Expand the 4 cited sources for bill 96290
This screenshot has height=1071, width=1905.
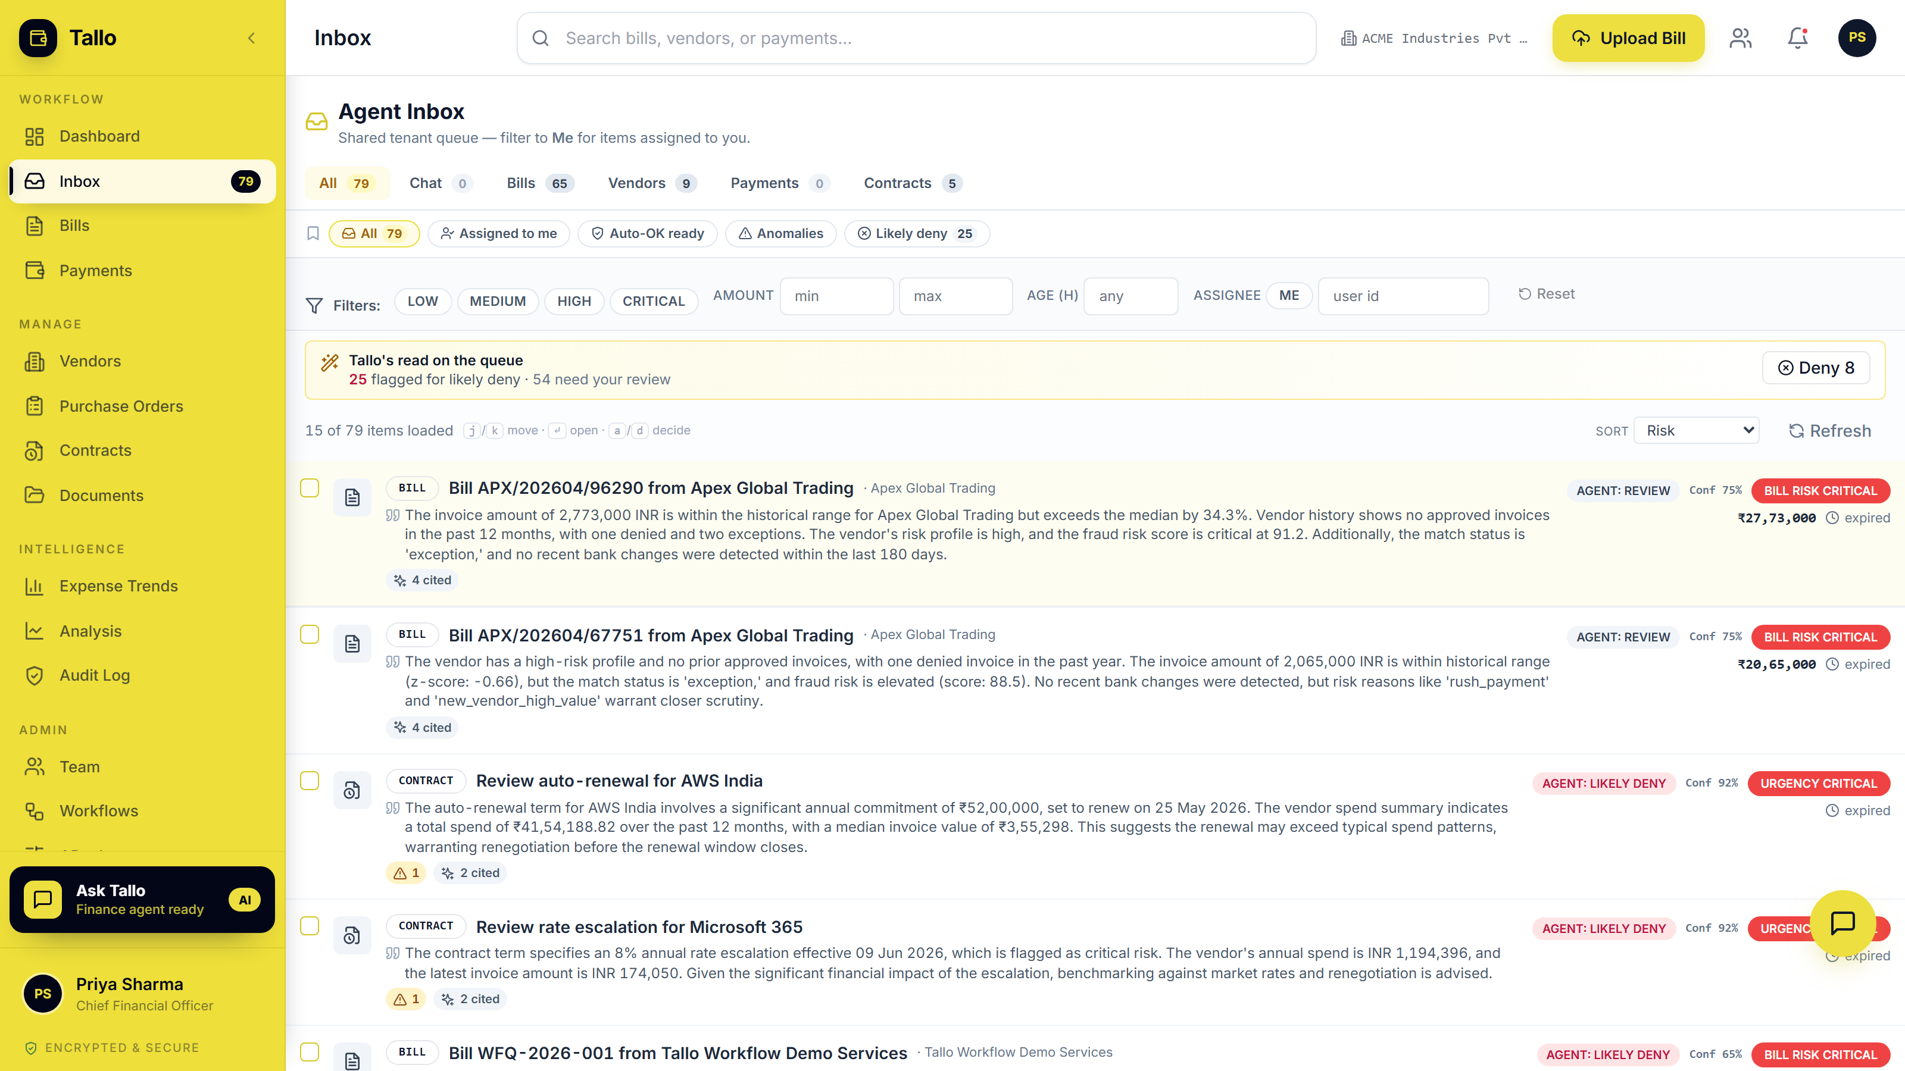pos(422,580)
